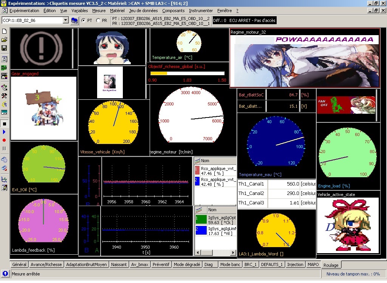Viewport: 387px width, 283px height.
Task: Save using the floppy disk icon
Action: (4, 48)
